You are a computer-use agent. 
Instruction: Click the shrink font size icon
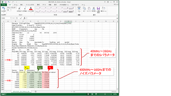(25, 8)
